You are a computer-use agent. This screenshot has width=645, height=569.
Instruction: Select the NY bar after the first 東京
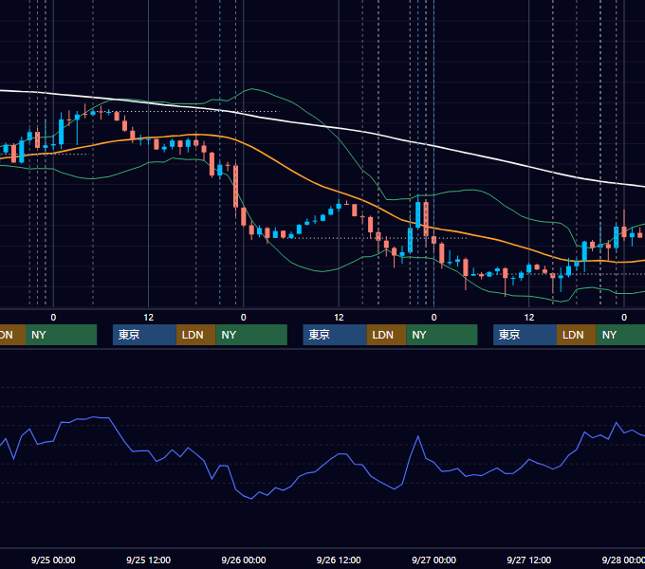point(251,335)
